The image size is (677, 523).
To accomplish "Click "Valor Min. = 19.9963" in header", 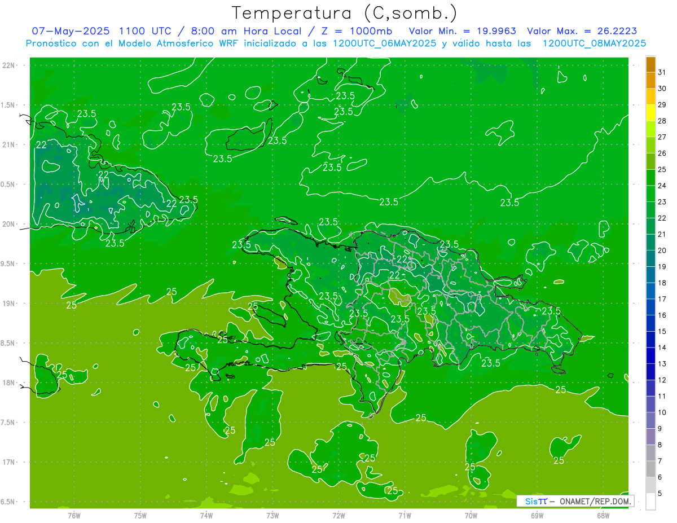I will pos(463,31).
